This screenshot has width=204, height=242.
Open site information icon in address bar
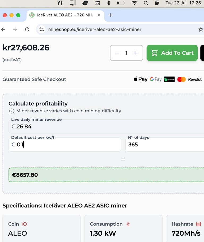coord(42,29)
